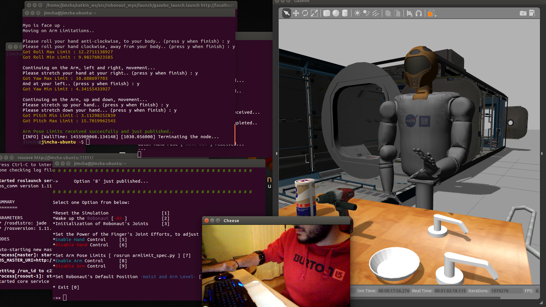Add a spot light in Gazebo
Image resolution: width=546 pixels, height=307 pixels.
click(366, 13)
